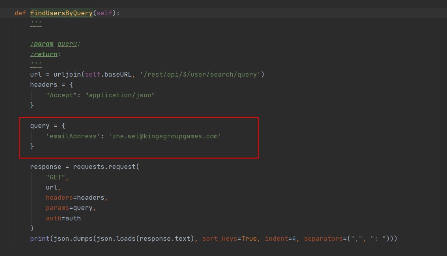Click the params=query argument
The image size is (447, 256).
tap(69, 208)
